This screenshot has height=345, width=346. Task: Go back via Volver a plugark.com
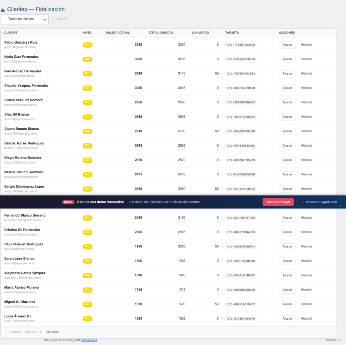coord(319,202)
